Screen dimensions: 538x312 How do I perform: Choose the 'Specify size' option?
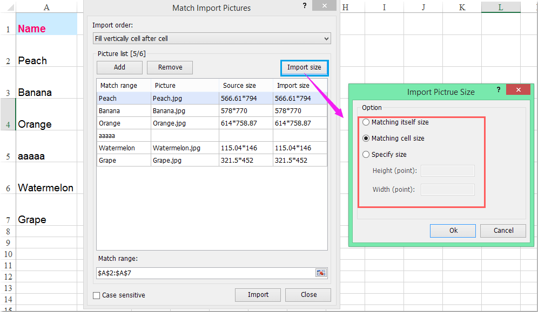(x=366, y=154)
